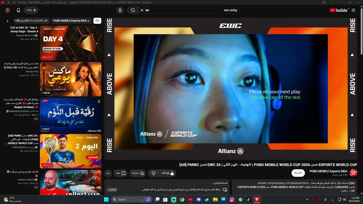This screenshot has width=363, height=204.
Task: Click the main video player
Action: [x=231, y=89]
